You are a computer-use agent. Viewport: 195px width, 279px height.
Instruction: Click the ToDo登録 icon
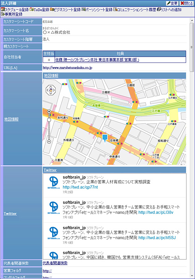32,9
